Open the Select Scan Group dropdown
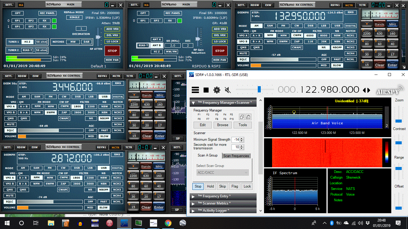Screen dimensions: 408x229 [223, 173]
